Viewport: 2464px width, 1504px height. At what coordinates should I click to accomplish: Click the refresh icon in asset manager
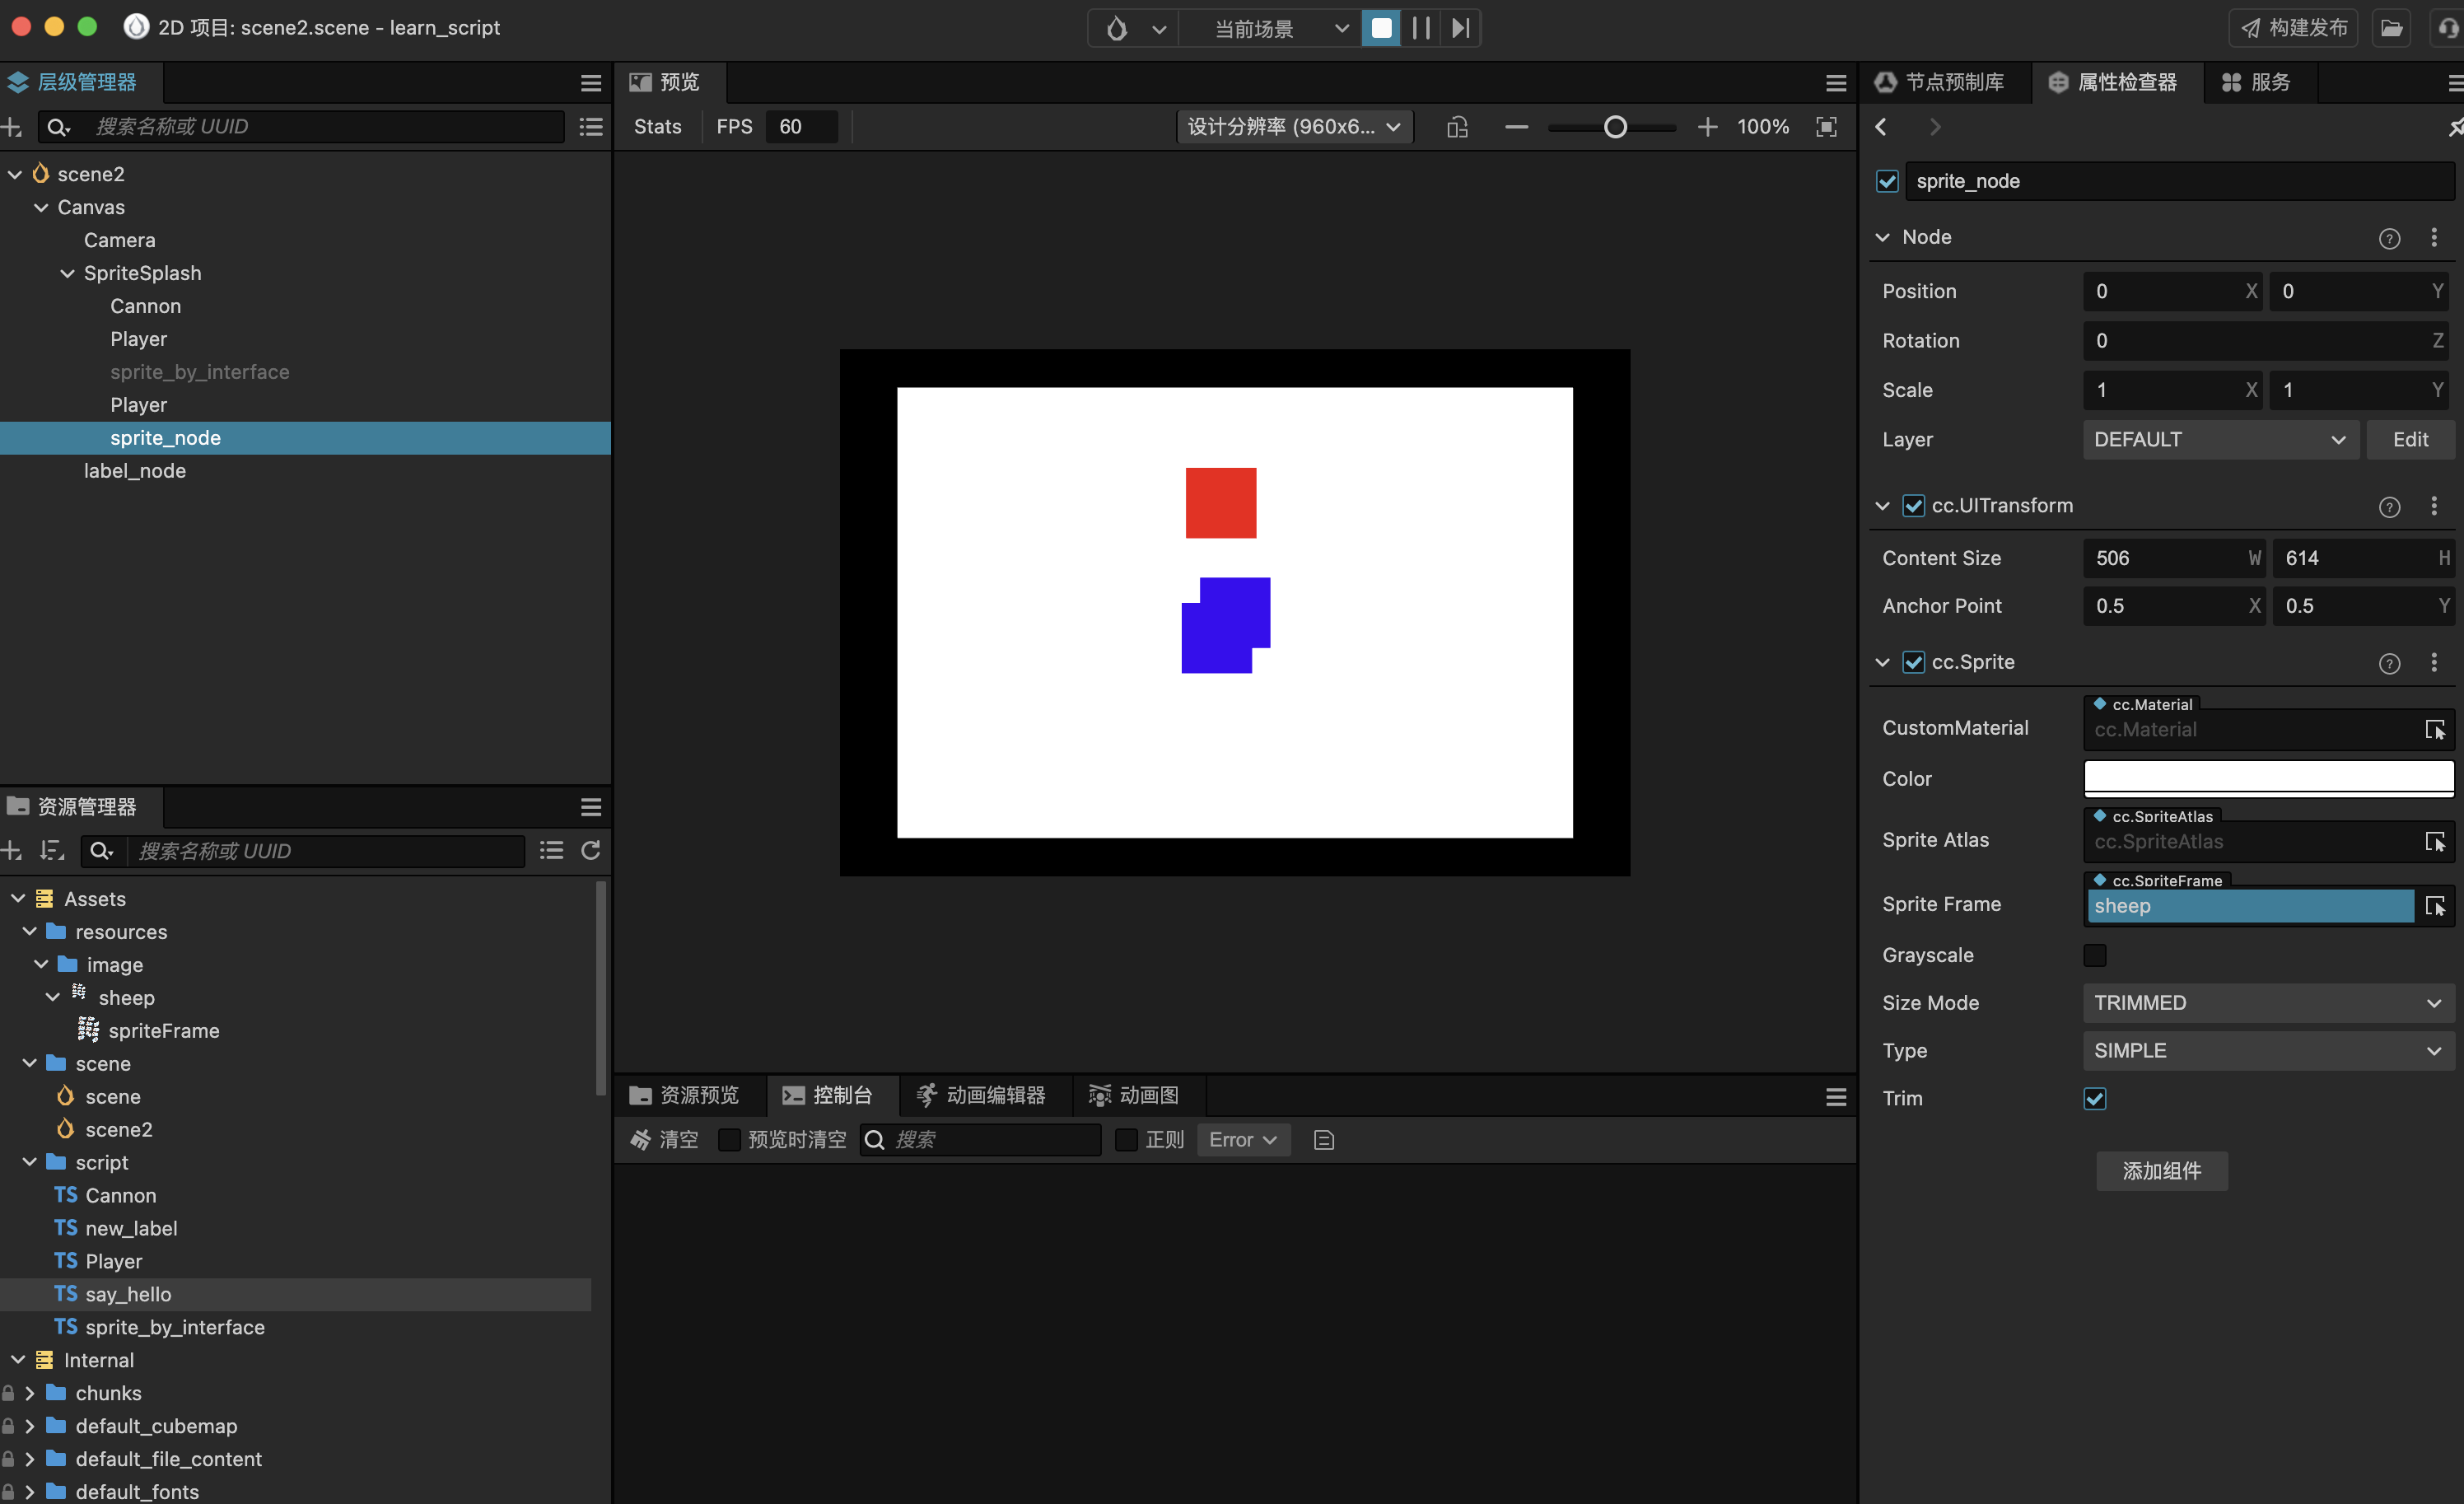coord(591,850)
